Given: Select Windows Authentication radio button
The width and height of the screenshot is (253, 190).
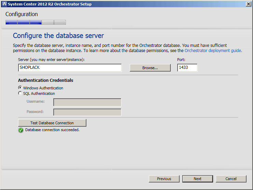Looking at the screenshot, I should point(20,88).
